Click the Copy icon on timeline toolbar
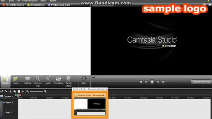 (15, 91)
